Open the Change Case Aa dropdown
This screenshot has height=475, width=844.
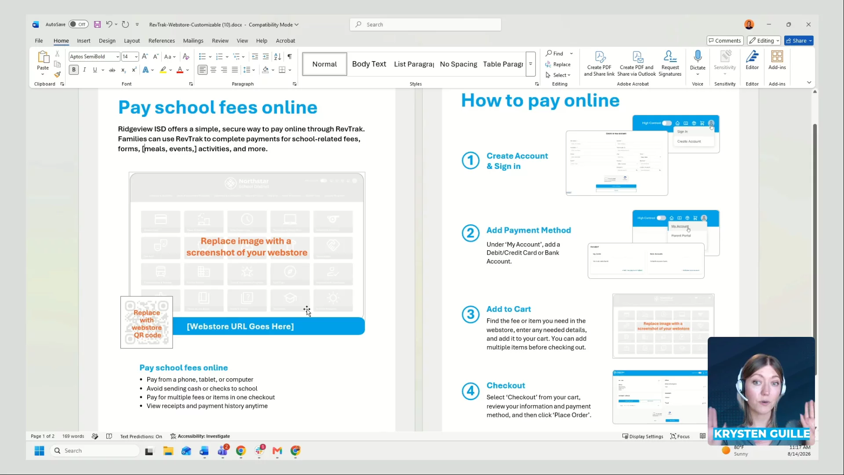(170, 57)
